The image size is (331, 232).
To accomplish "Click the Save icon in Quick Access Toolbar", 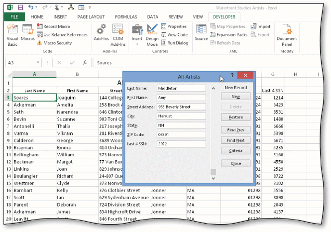I will (x=20, y=7).
